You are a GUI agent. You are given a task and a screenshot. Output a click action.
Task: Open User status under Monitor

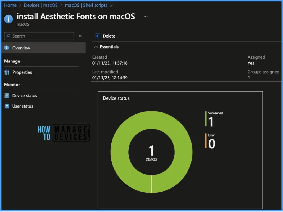[x=23, y=106]
